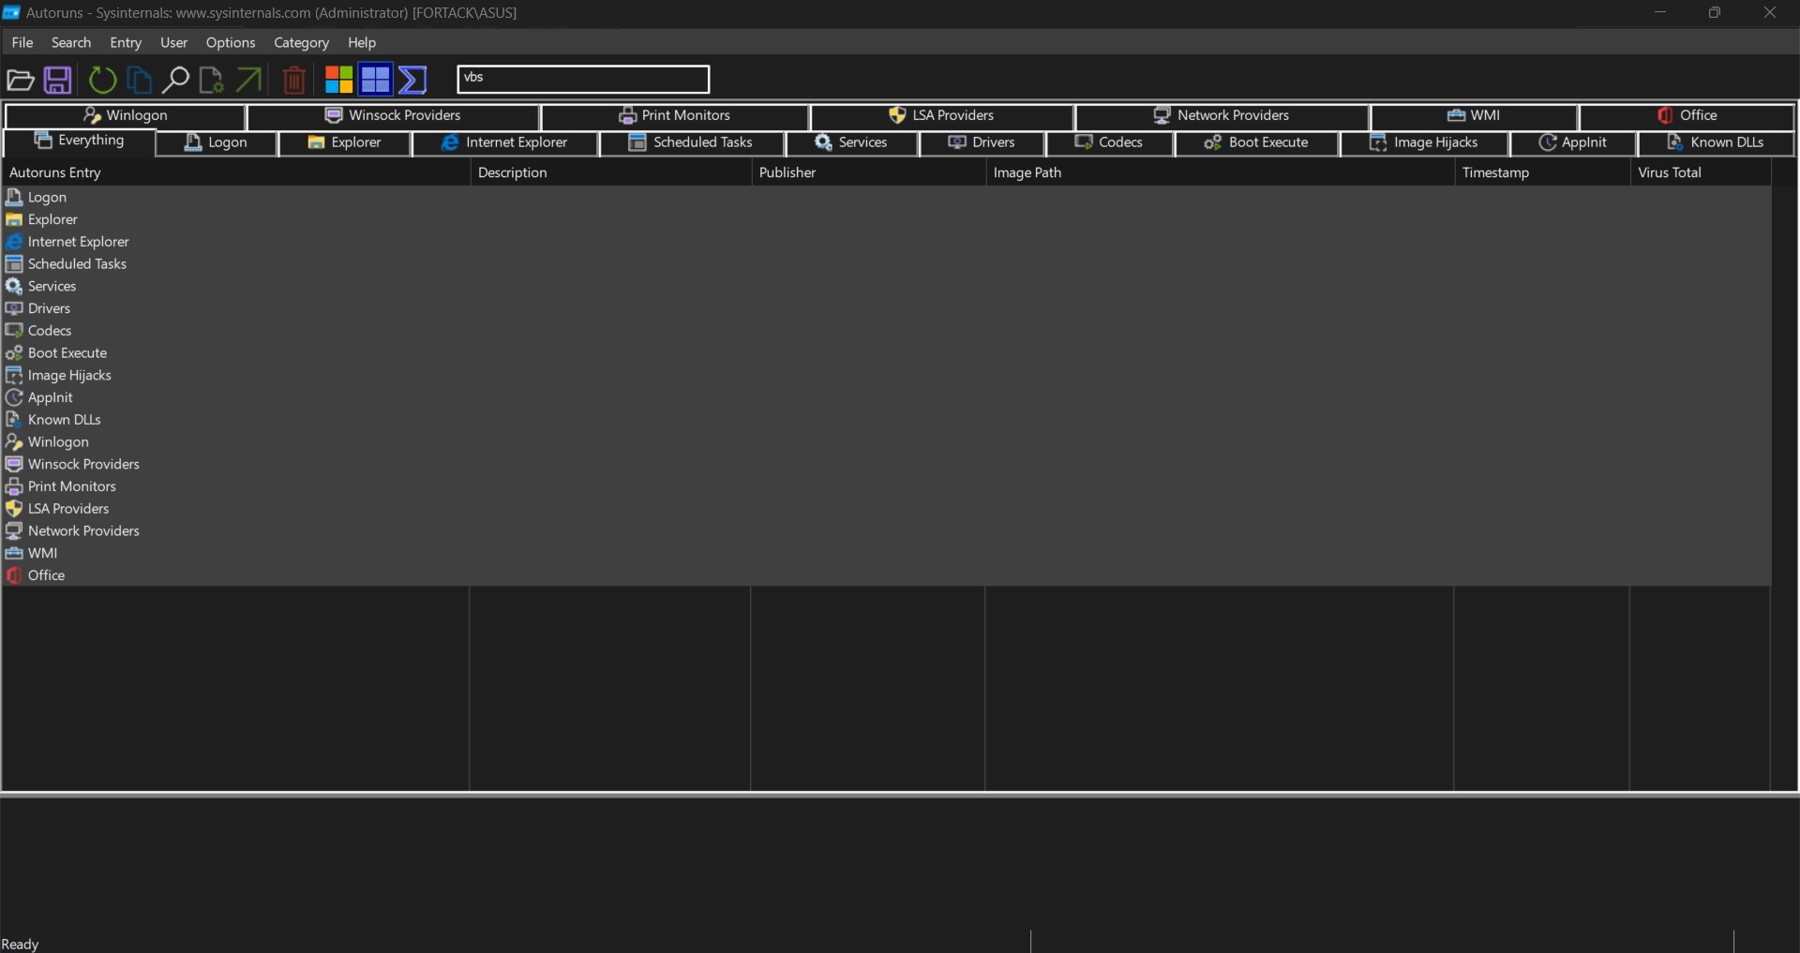Open the Help menu
This screenshot has height=953, width=1800.
[362, 42]
